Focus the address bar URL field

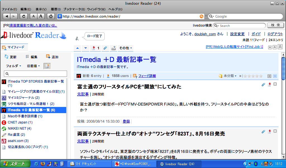130,17
